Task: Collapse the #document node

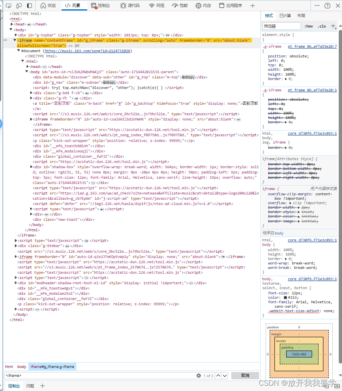Action: pos(19,51)
